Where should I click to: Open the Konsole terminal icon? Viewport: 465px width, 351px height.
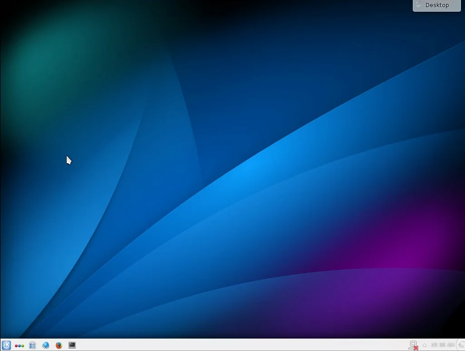click(72, 345)
